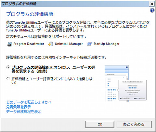The image size is (156, 132).
Task: Open link どのデータを転送しますか？
Action: (x=29, y=102)
